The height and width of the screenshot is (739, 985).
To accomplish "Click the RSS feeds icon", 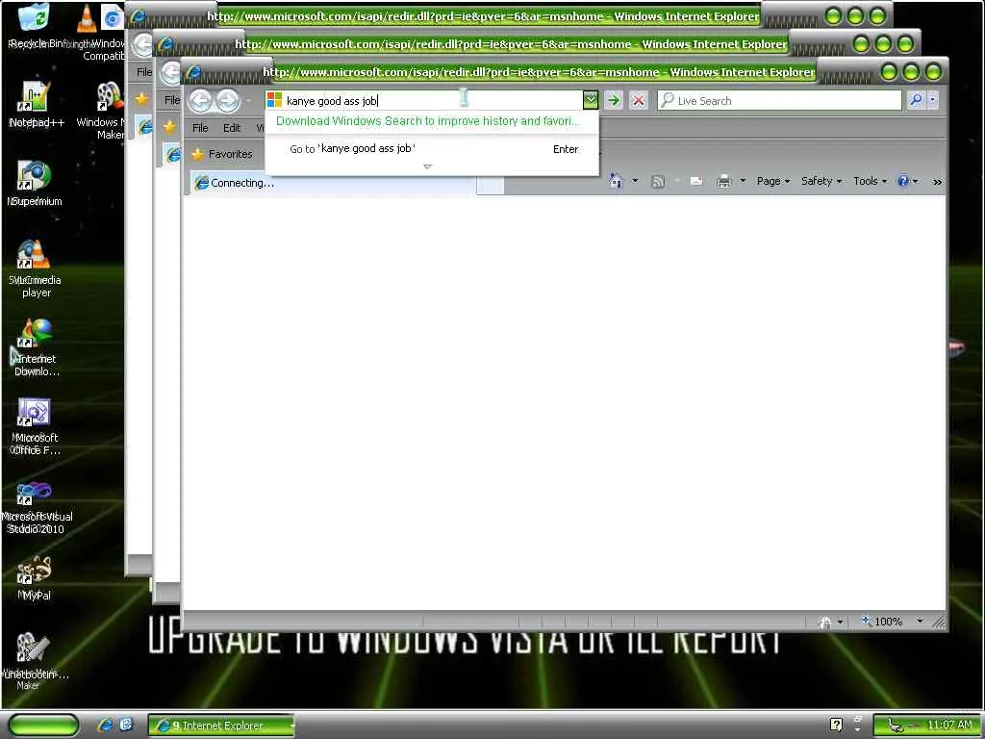I will [x=658, y=182].
